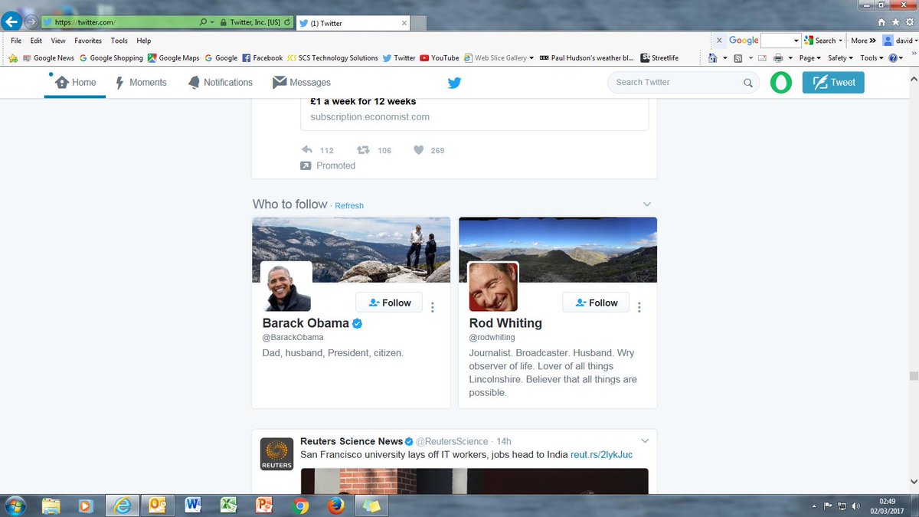Viewport: 919px width, 517px height.
Task: Open the Help menu
Action: [x=144, y=41]
